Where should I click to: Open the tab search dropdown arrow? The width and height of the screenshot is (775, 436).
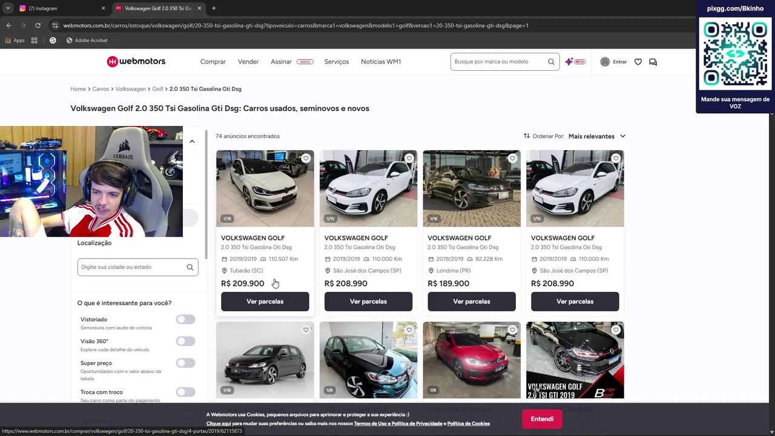coord(8,8)
